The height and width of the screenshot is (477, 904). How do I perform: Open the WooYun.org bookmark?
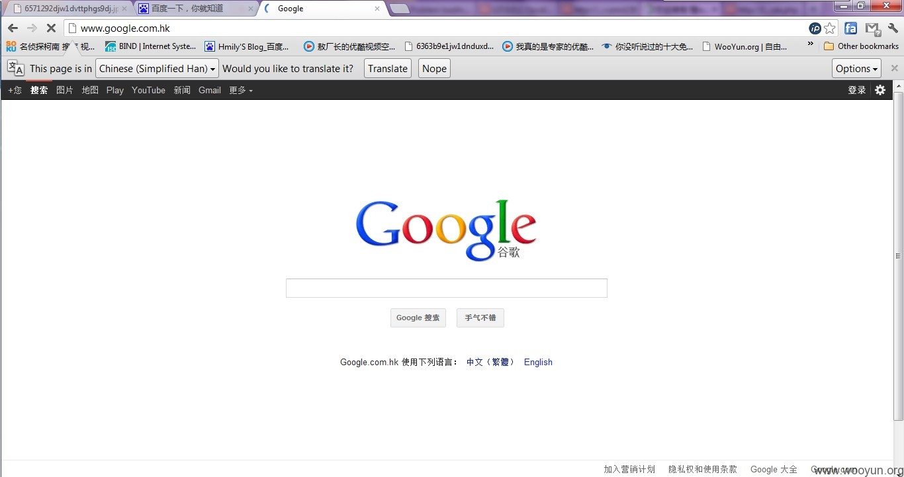745,46
